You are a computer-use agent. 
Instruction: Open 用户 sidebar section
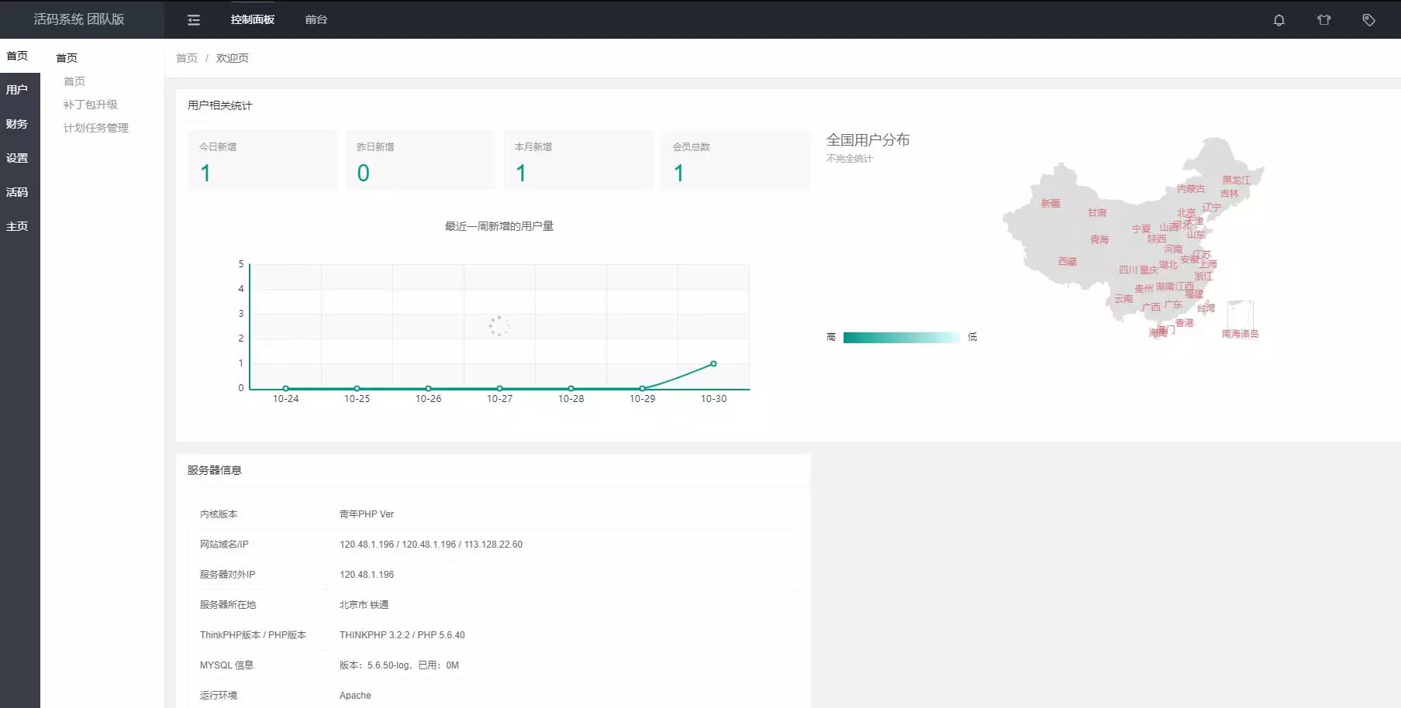tap(17, 90)
